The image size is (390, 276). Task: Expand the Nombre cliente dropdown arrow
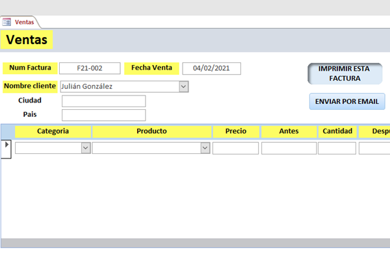click(x=183, y=86)
